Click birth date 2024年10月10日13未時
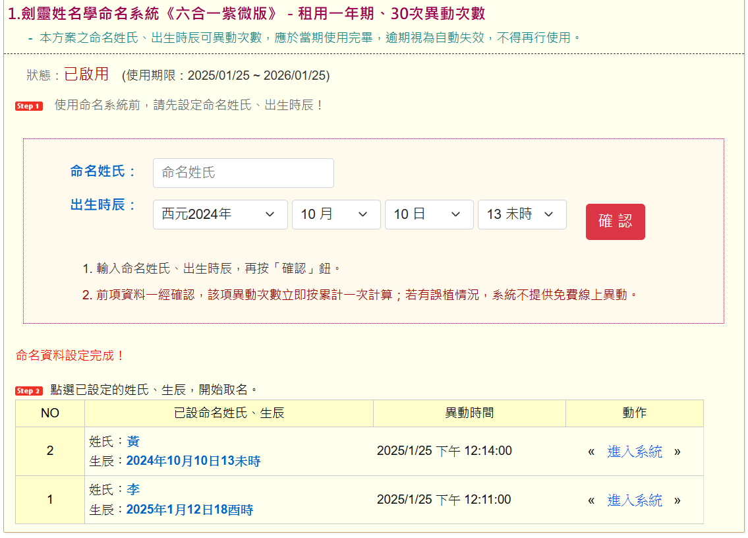This screenshot has width=748, height=538. (193, 461)
